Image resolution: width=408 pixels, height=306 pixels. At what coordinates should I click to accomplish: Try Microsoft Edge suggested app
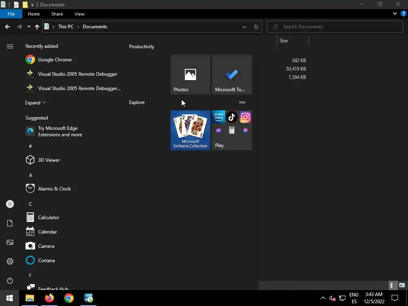click(x=73, y=131)
